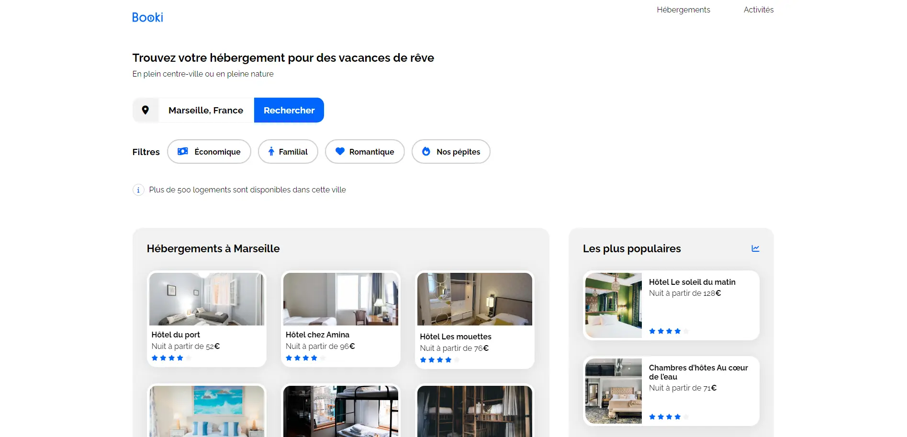Click the flame icon in Nos pépites
Image resolution: width=907 pixels, height=437 pixels.
pos(426,151)
